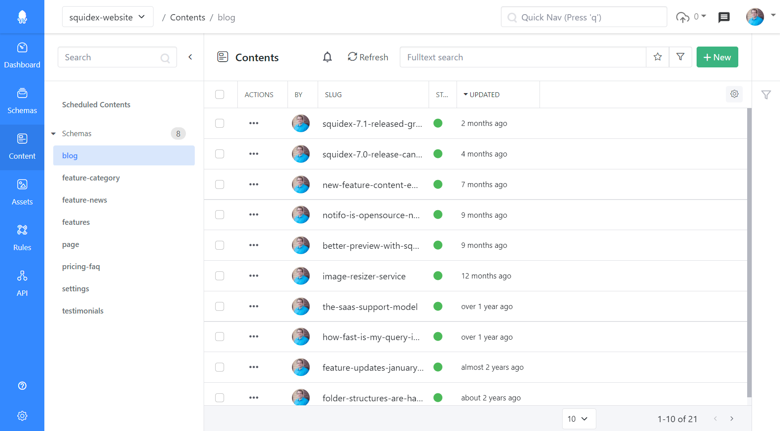Image resolution: width=780 pixels, height=431 pixels.
Task: Open the profile dropdown caret
Action: tap(773, 15)
